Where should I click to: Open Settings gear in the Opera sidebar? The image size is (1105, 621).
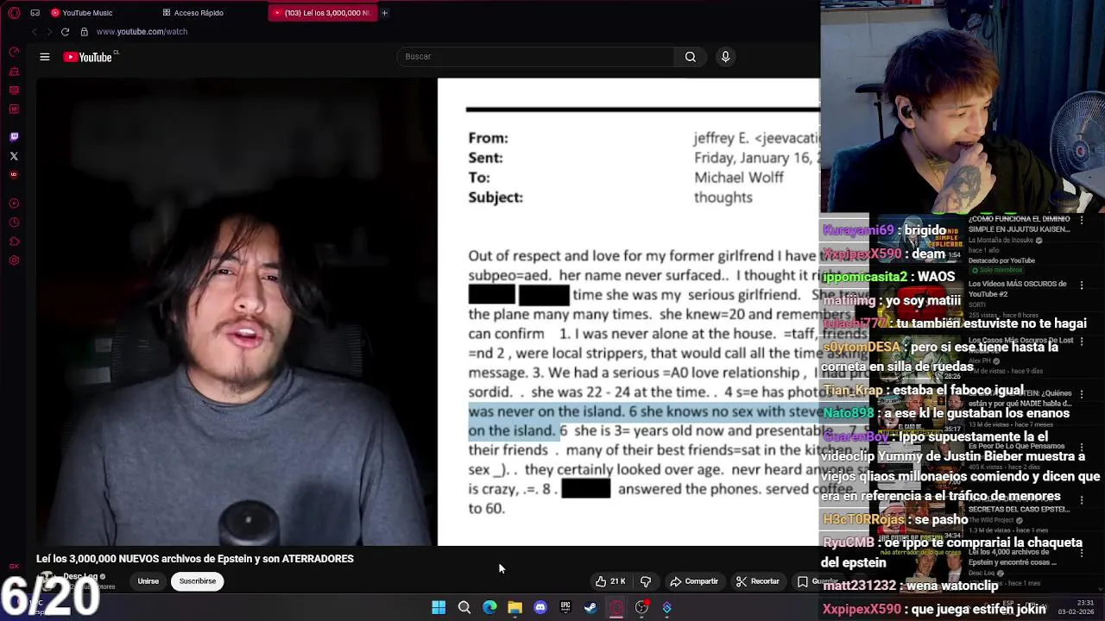(14, 260)
